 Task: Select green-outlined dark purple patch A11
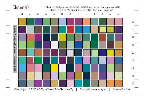tap(119, 29)
